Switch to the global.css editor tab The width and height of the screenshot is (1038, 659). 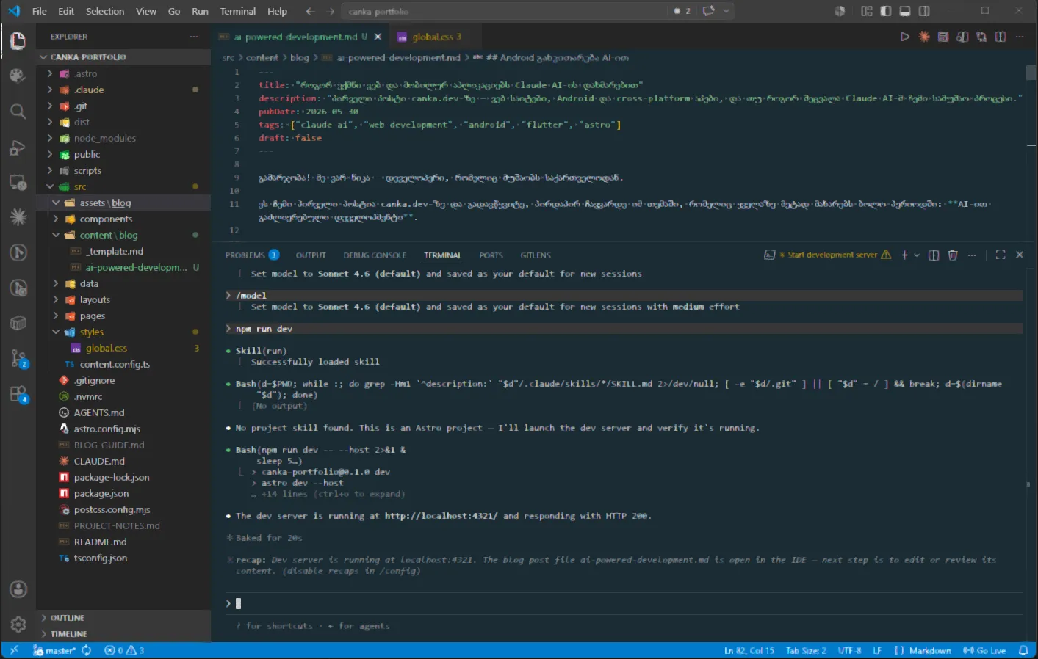click(436, 37)
